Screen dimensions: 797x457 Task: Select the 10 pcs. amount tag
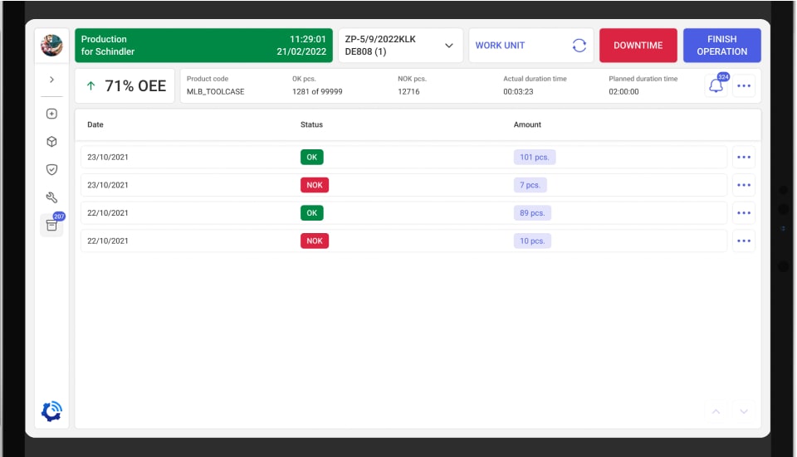tap(532, 241)
